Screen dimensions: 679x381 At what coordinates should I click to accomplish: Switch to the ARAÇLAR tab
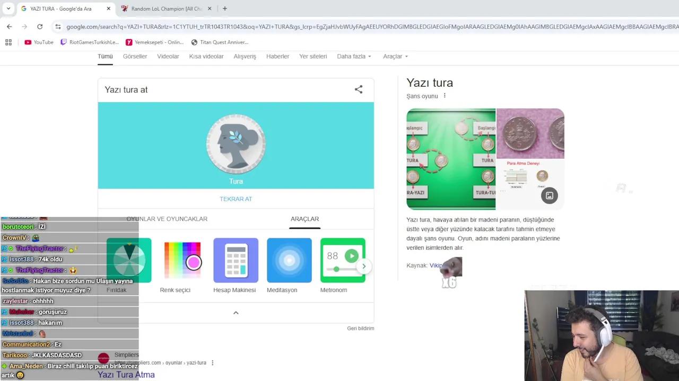304,219
